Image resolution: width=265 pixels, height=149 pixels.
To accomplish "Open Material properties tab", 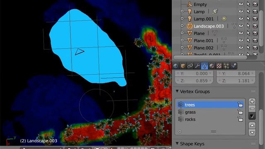I will pyautogui.click(x=212, y=66).
